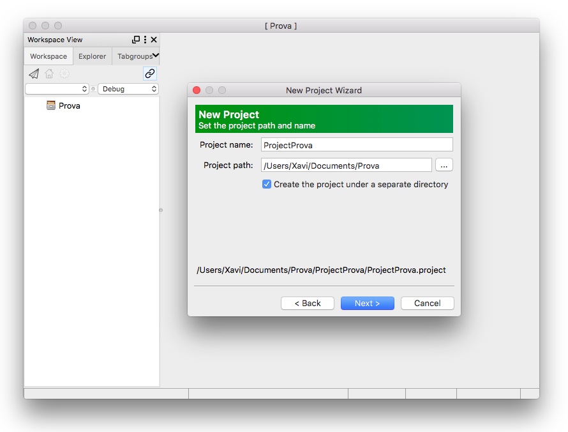Click the paper plane icon in Workspace View

click(x=34, y=73)
